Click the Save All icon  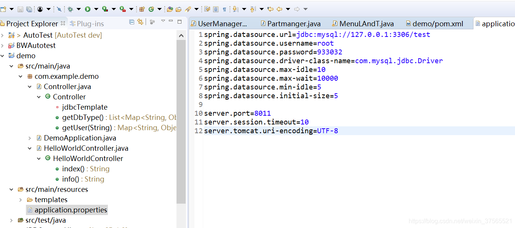coord(29,9)
